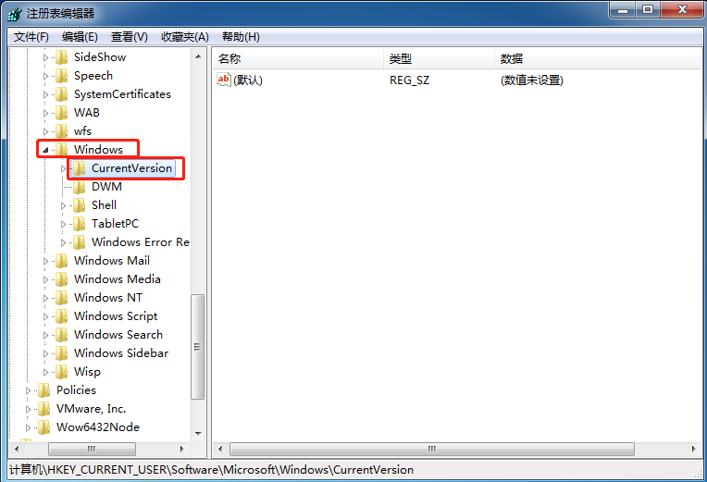707x482 pixels.
Task: Click the Registry Editor title bar icon
Action: pos(15,13)
